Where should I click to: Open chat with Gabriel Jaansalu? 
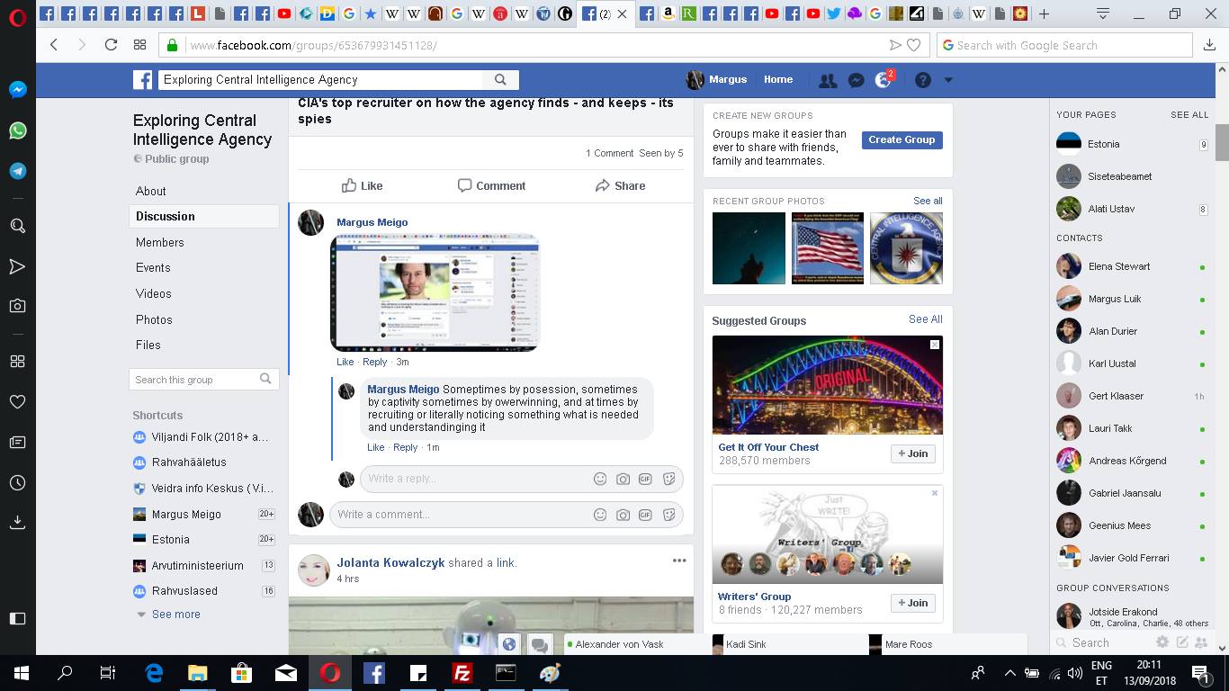point(1125,493)
